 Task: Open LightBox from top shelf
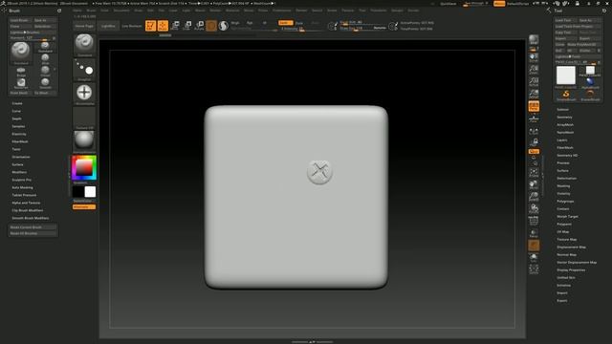point(108,26)
